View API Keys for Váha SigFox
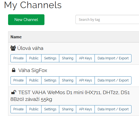Image resolution: width=139 pixels, height=123 pixels. [85, 80]
